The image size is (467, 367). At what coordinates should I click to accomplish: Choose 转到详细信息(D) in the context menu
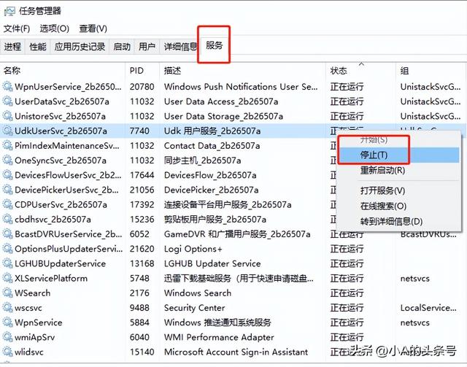[399, 222]
